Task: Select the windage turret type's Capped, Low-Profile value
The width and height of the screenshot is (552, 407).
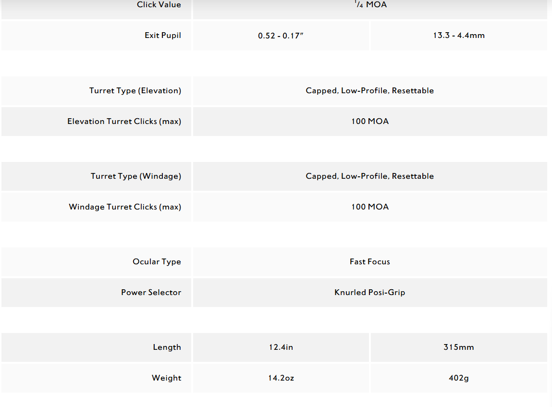Action: pyautogui.click(x=369, y=176)
